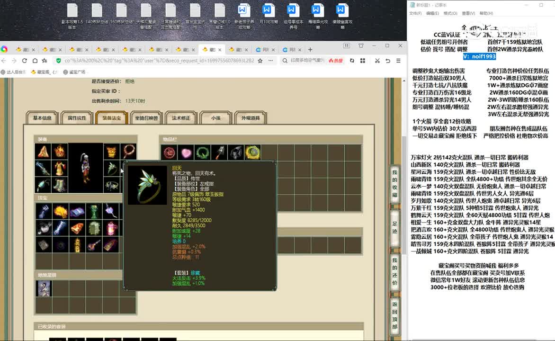Click the browser back arrow
The image size is (555, 341).
4,61
